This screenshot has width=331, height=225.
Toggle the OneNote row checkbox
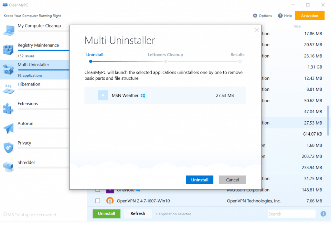(x=98, y=190)
